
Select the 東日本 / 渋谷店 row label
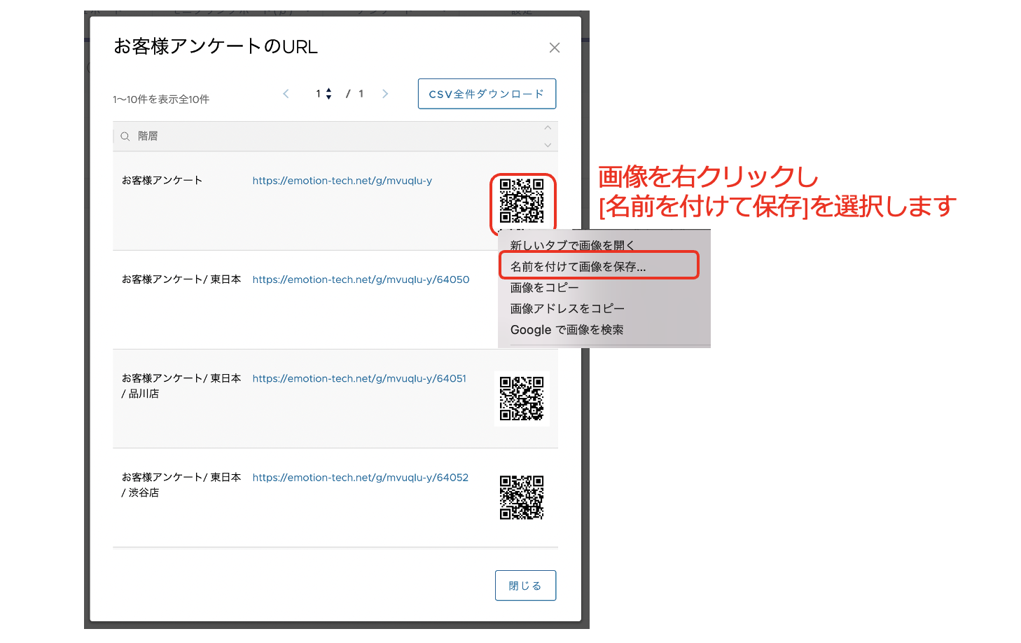pos(181,485)
